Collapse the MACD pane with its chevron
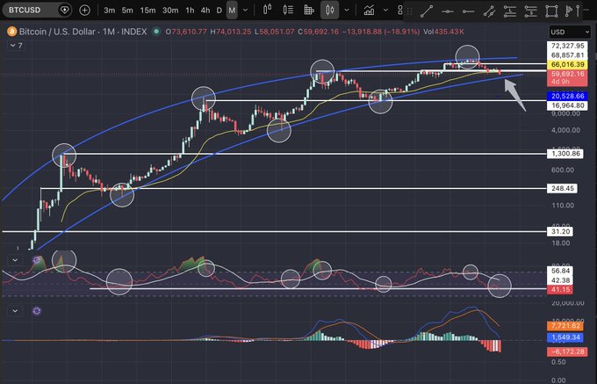The width and height of the screenshot is (597, 384). 15,311
